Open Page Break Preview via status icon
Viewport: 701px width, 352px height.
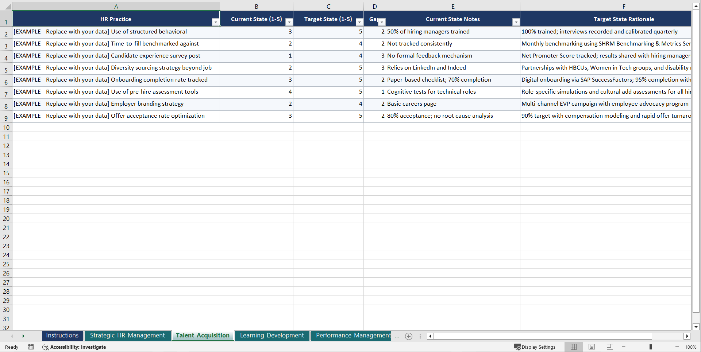coord(609,347)
